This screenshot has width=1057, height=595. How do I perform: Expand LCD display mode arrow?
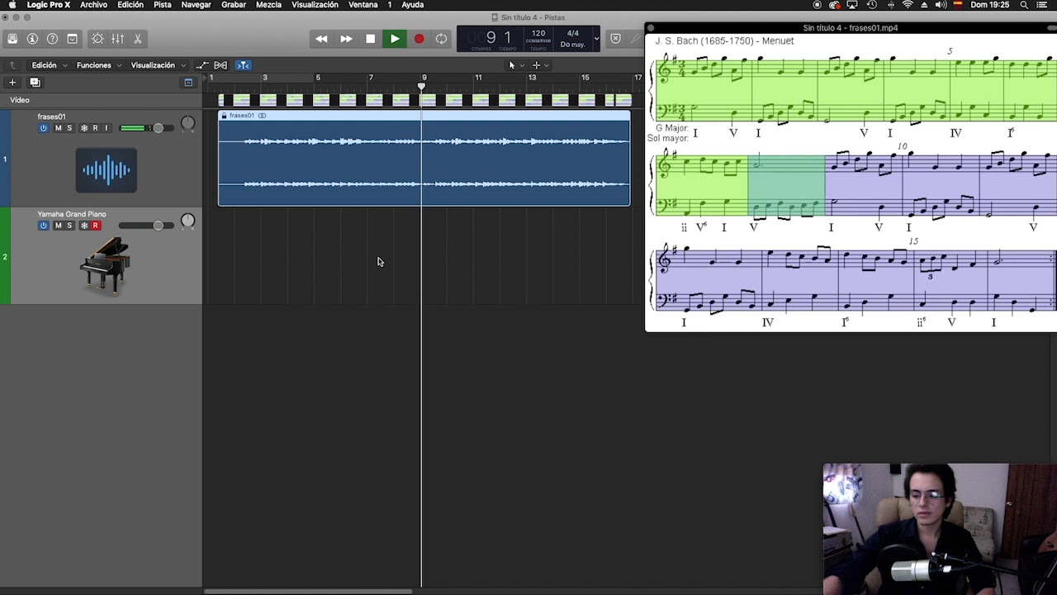pos(596,39)
